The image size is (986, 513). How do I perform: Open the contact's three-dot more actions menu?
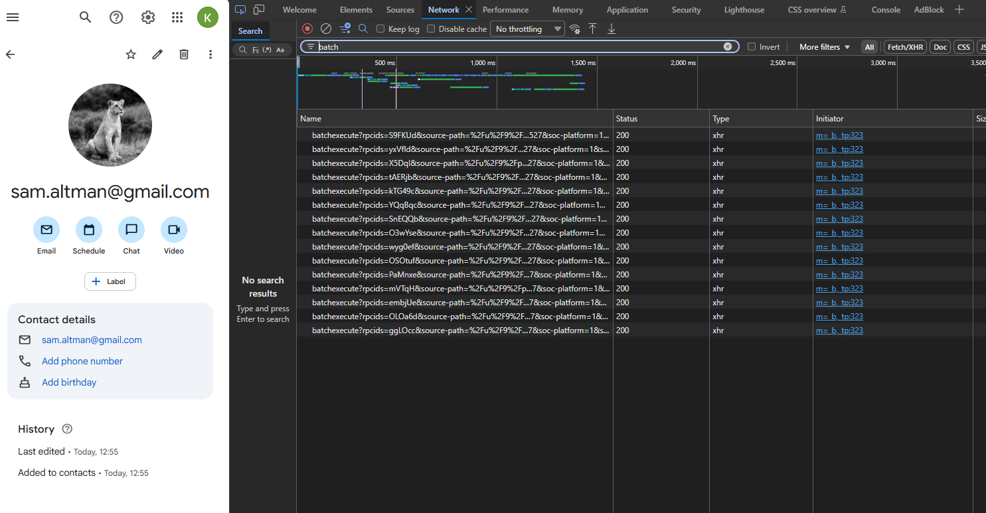210,54
